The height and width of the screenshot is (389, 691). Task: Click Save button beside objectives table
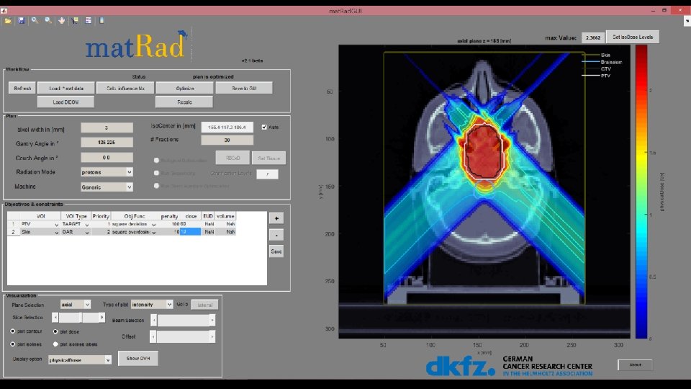click(x=276, y=251)
